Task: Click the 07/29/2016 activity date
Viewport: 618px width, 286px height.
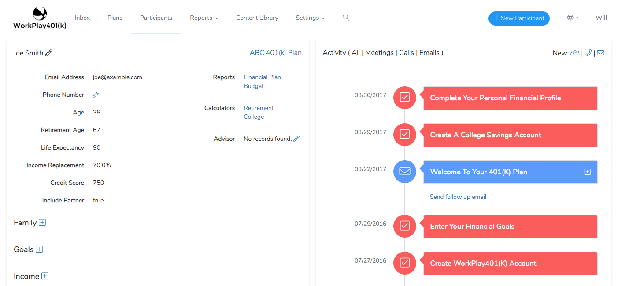Action: pyautogui.click(x=370, y=224)
